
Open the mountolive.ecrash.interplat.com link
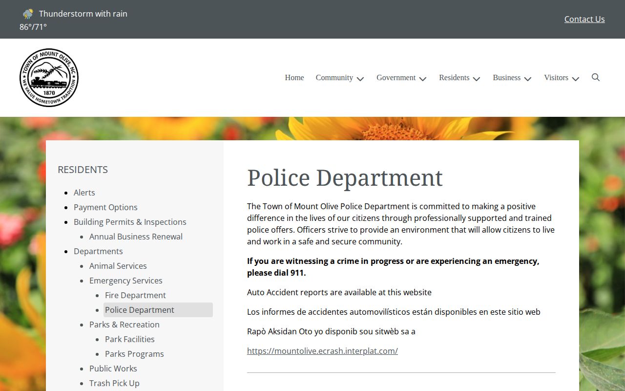coord(322,351)
